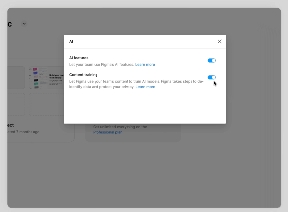Turn off Content training toggle
288x212 pixels.
(x=212, y=77)
